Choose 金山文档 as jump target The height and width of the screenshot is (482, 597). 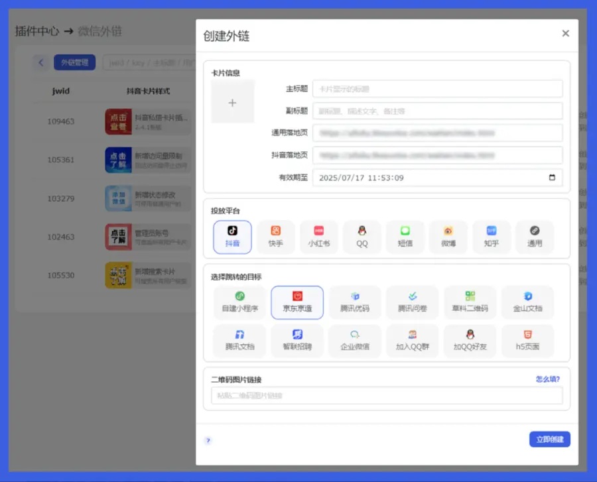pos(528,302)
